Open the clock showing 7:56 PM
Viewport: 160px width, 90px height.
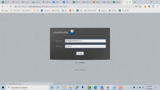149,87
